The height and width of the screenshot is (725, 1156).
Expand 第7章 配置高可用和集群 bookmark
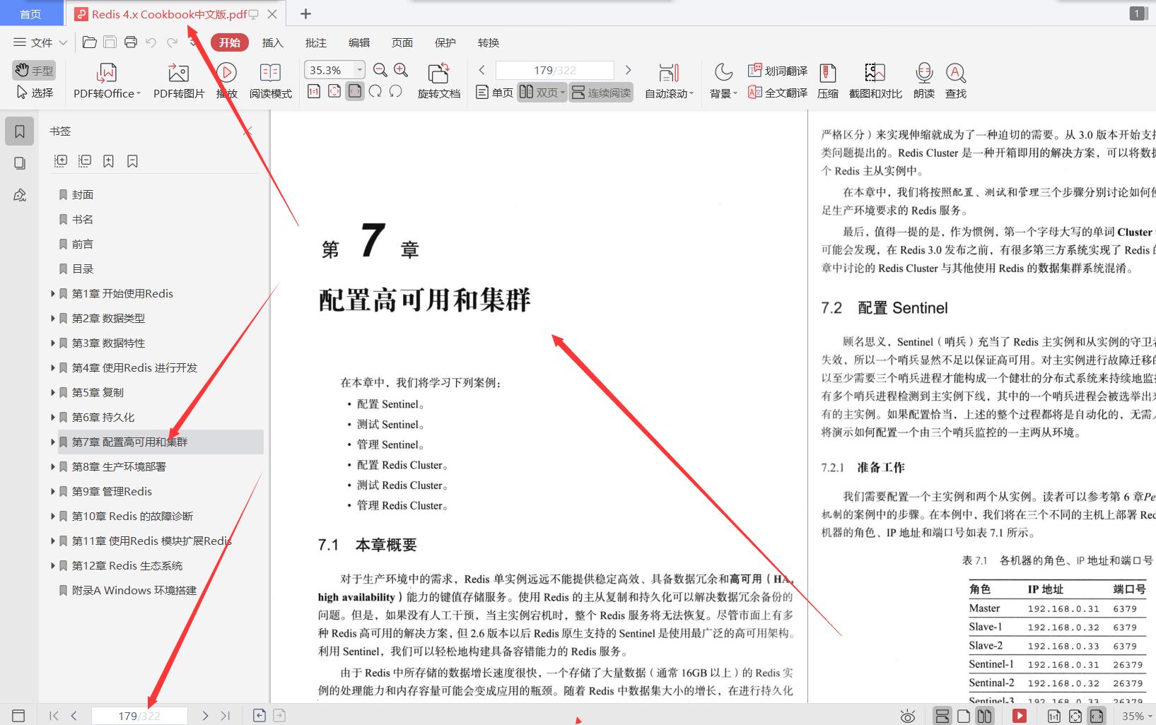(x=52, y=442)
